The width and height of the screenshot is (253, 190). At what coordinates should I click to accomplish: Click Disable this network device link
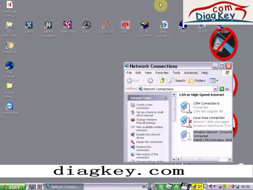pos(148,136)
